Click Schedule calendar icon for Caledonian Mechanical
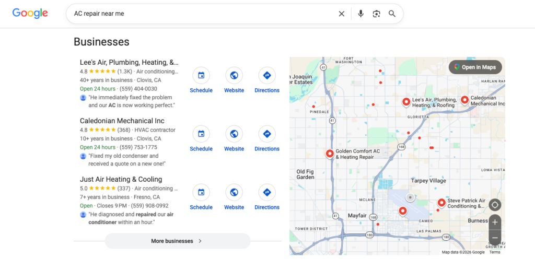This screenshot has height=270, width=535. 201,134
